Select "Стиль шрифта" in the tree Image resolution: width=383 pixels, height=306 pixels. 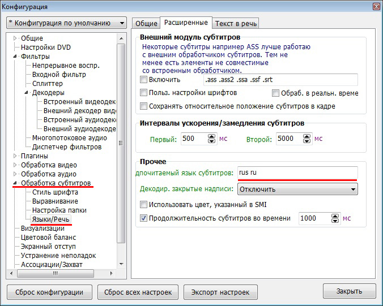click(55, 192)
